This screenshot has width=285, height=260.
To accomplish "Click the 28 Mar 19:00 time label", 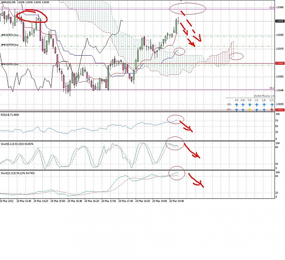I will click(160, 201).
